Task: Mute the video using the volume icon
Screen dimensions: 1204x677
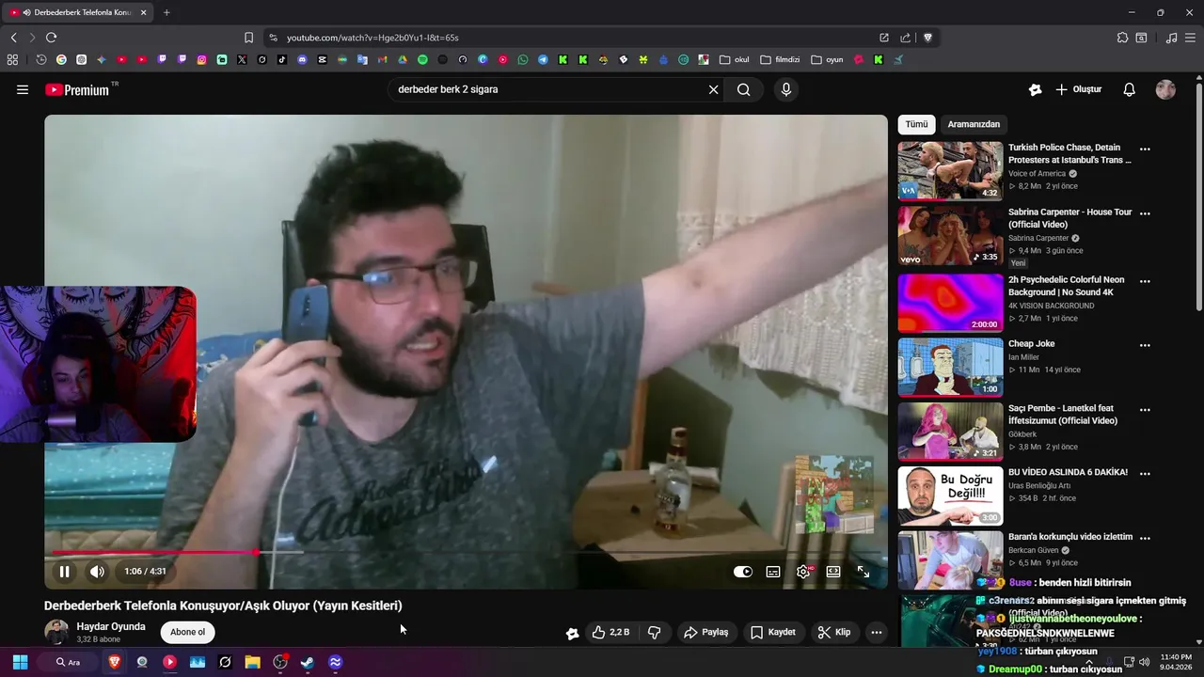Action: click(97, 572)
